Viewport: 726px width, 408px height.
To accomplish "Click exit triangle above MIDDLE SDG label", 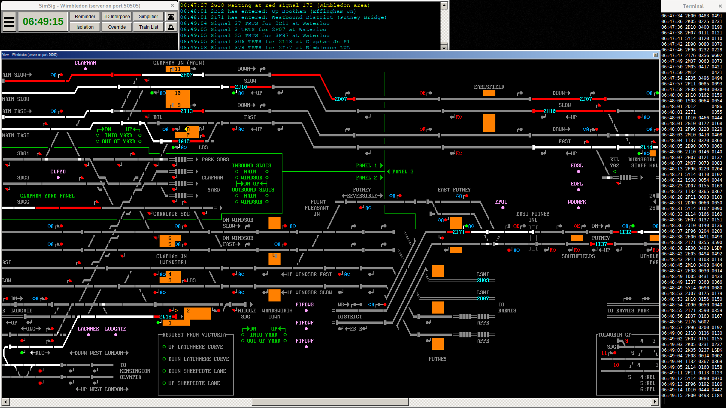I will pyautogui.click(x=251, y=304).
